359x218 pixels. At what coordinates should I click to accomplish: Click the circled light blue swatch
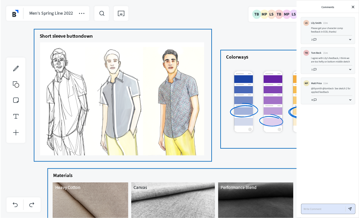[x=243, y=111]
